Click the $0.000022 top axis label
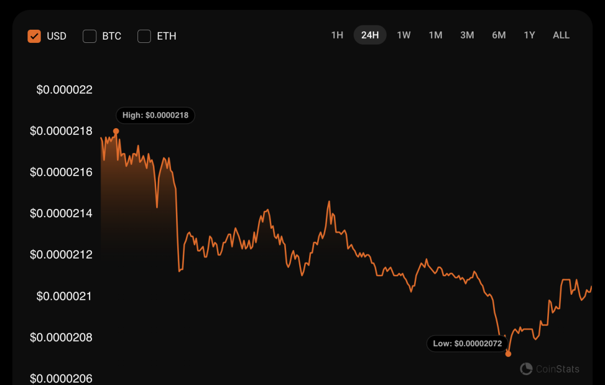The width and height of the screenshot is (605, 385). point(64,90)
